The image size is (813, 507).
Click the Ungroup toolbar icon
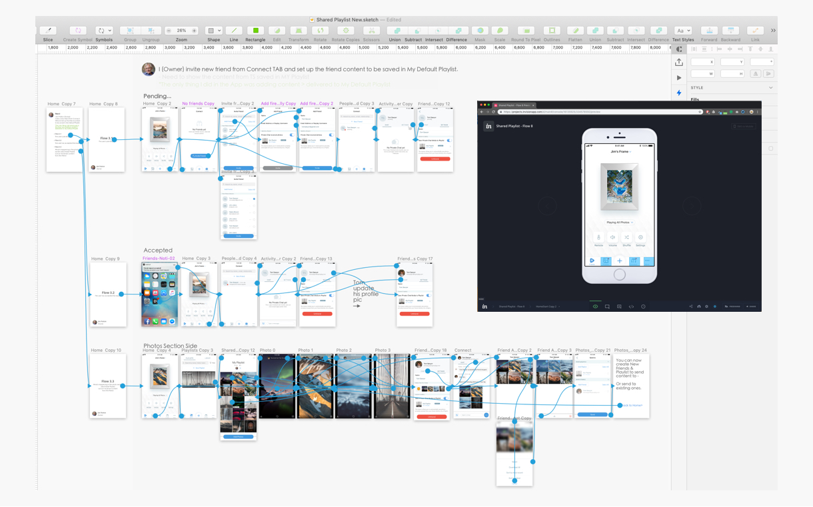(151, 31)
